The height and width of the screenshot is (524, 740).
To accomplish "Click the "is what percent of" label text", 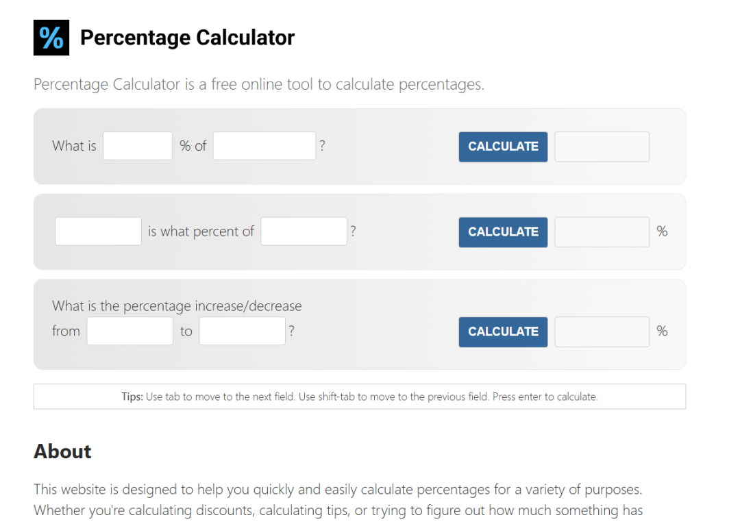I will 201,232.
